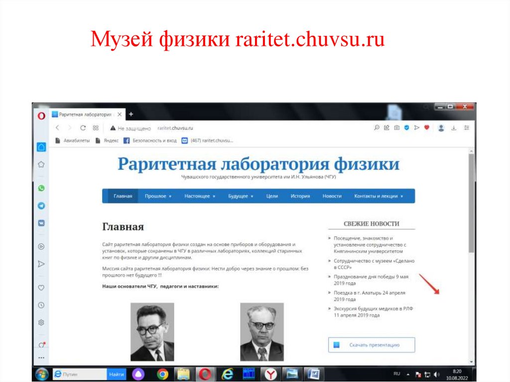Screen dimensions: 510x382
Task: Open the search magnifier in the address bar
Action: [x=377, y=128]
